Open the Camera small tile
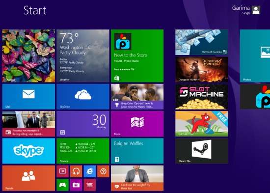This screenshot has width=270, height=193. click(76, 185)
